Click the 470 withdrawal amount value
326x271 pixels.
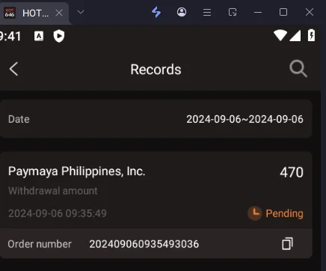tap(292, 172)
